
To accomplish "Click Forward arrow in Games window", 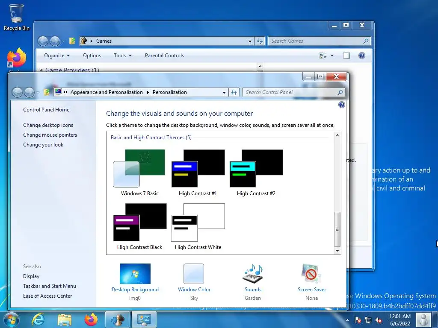I will click(55, 41).
